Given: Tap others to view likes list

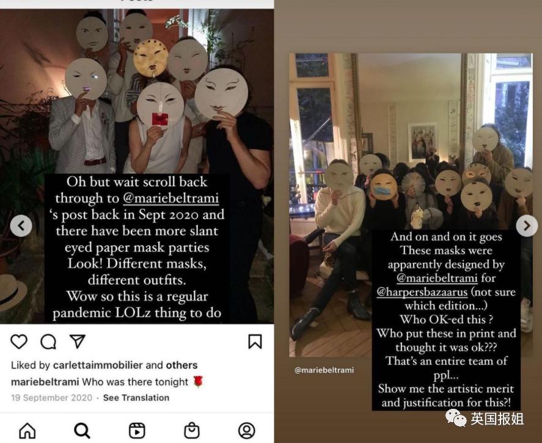Looking at the screenshot, I should (x=182, y=366).
